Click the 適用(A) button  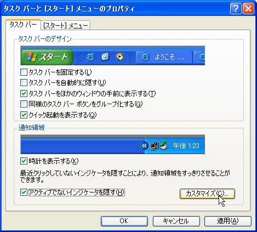pos(227,221)
